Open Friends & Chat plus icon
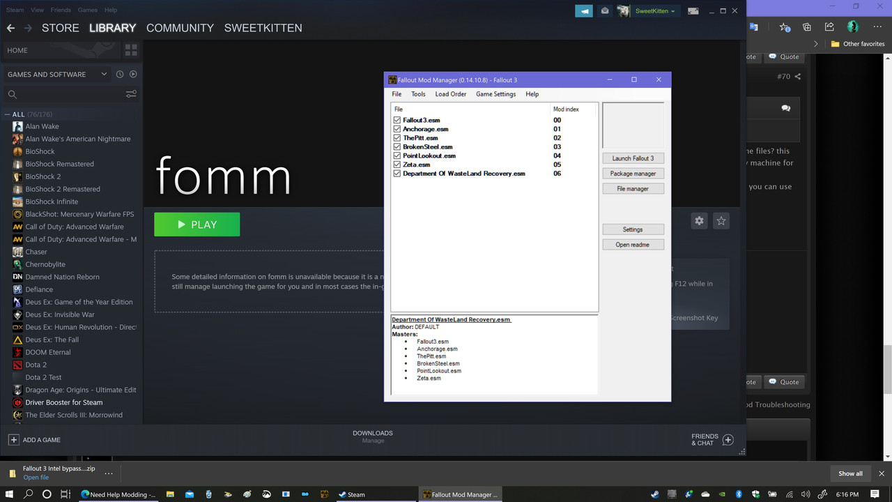 click(x=728, y=440)
